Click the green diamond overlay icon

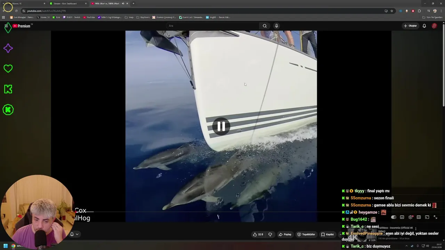[8, 27]
